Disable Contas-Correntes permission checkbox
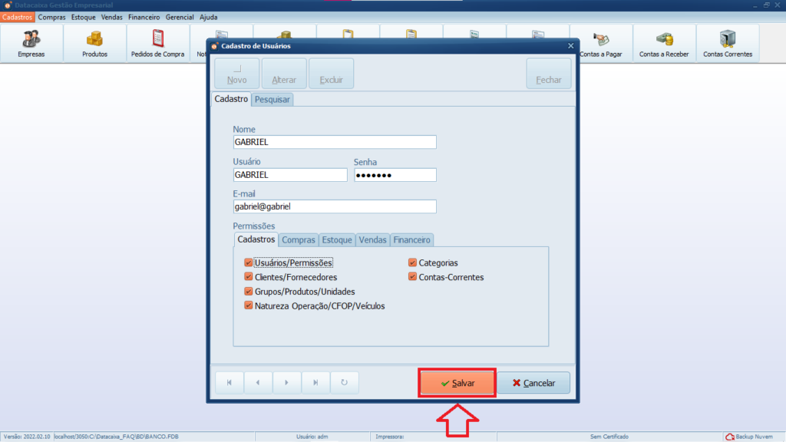This screenshot has height=442, width=786. [x=413, y=277]
